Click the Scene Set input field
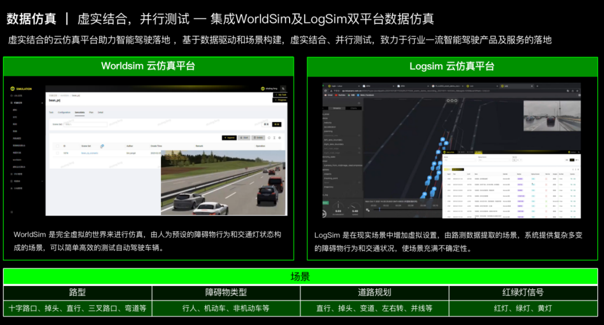 (86, 124)
